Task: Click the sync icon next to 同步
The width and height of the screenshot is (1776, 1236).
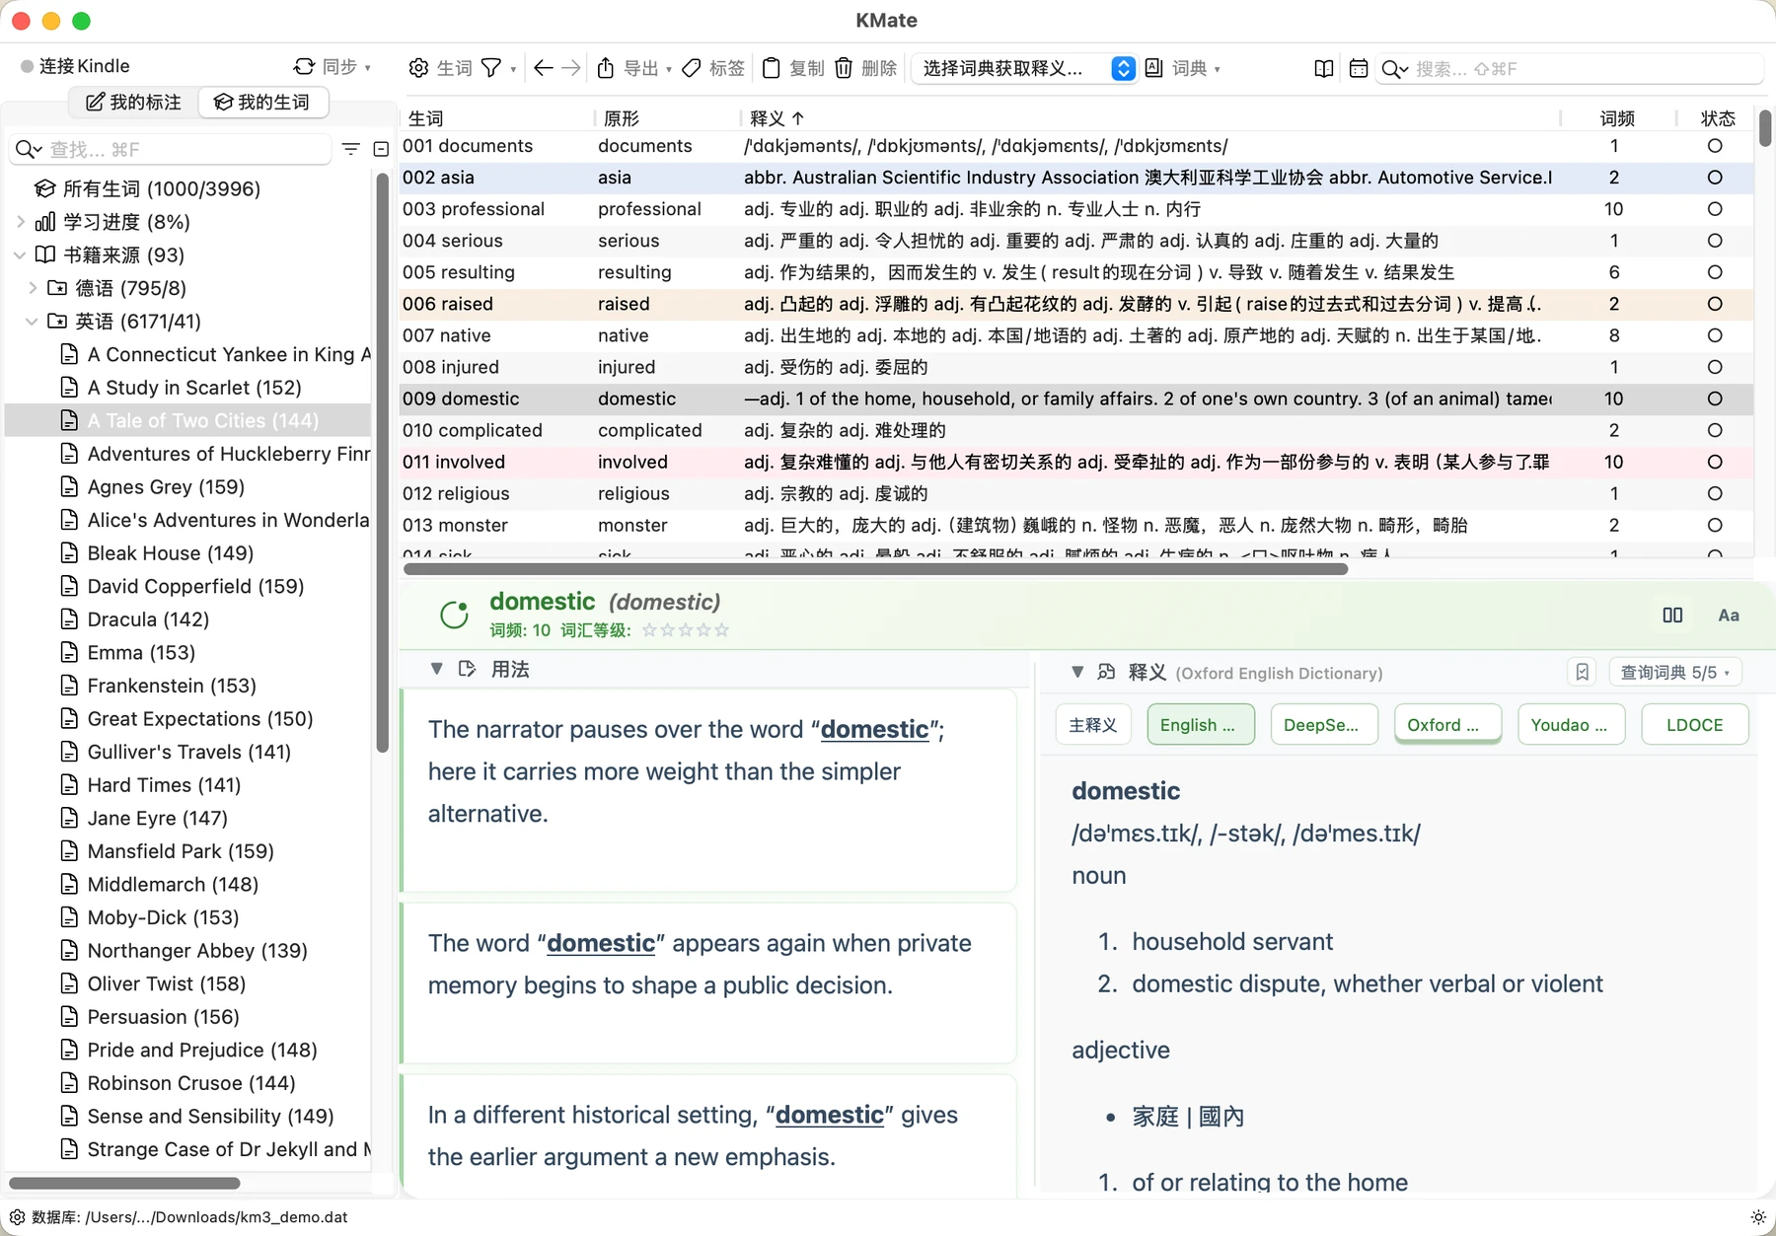Action: coord(304,66)
